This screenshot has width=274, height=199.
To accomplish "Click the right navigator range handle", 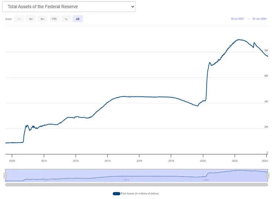I will [x=268, y=175].
